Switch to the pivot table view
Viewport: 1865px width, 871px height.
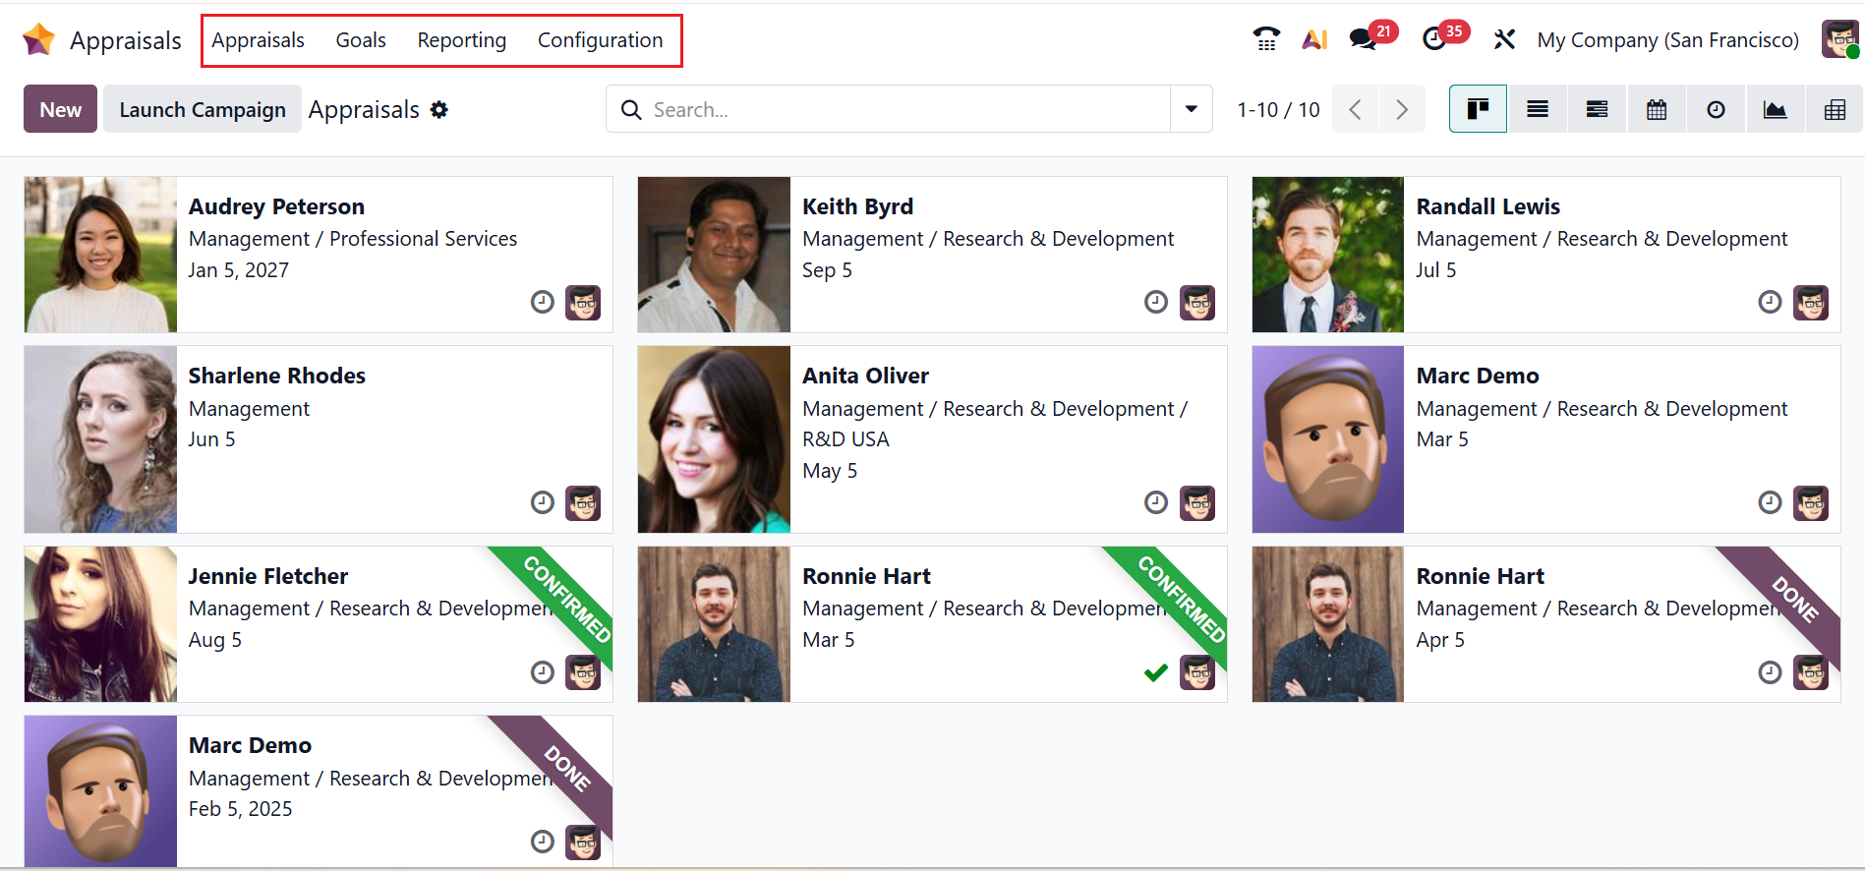click(1835, 109)
